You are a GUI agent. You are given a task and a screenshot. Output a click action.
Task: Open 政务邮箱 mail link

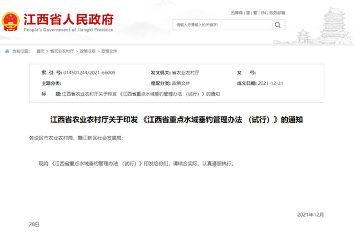pos(277,13)
